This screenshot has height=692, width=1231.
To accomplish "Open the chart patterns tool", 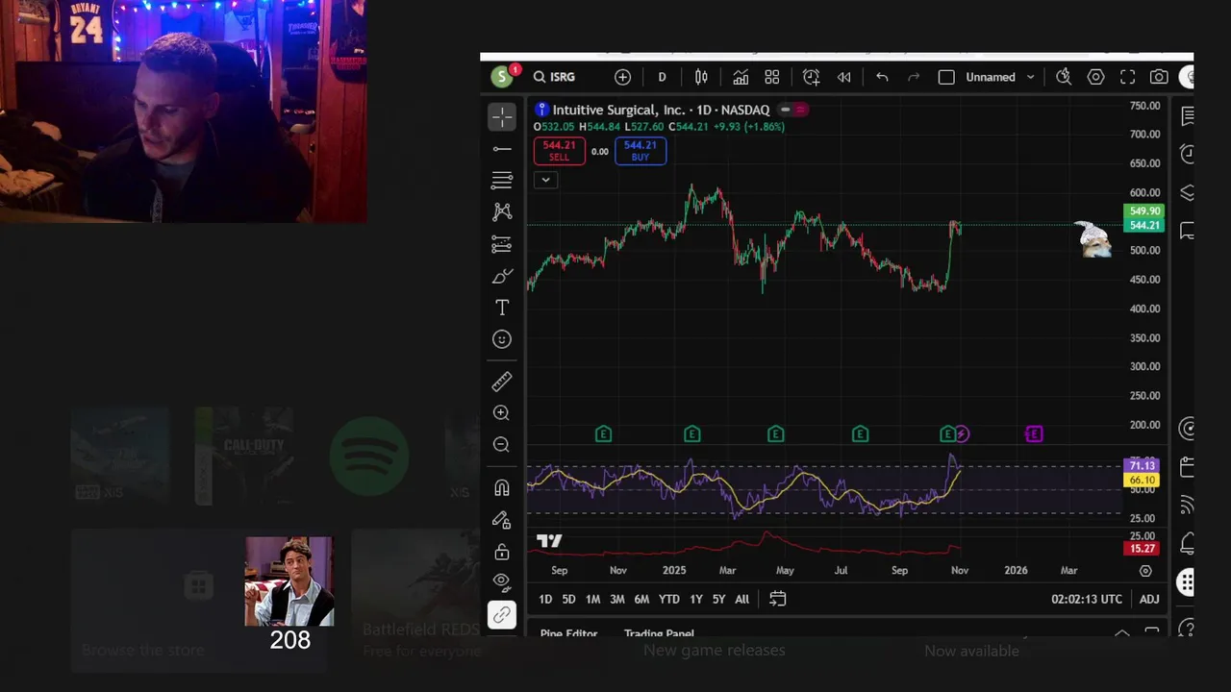I will (501, 211).
